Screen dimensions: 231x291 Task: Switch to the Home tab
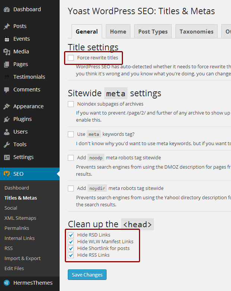(118, 31)
